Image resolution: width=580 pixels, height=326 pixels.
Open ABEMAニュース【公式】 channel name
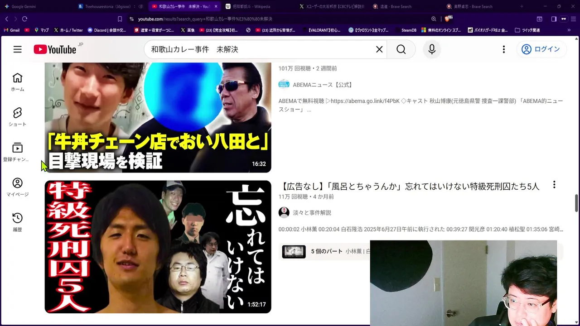tap(322, 85)
